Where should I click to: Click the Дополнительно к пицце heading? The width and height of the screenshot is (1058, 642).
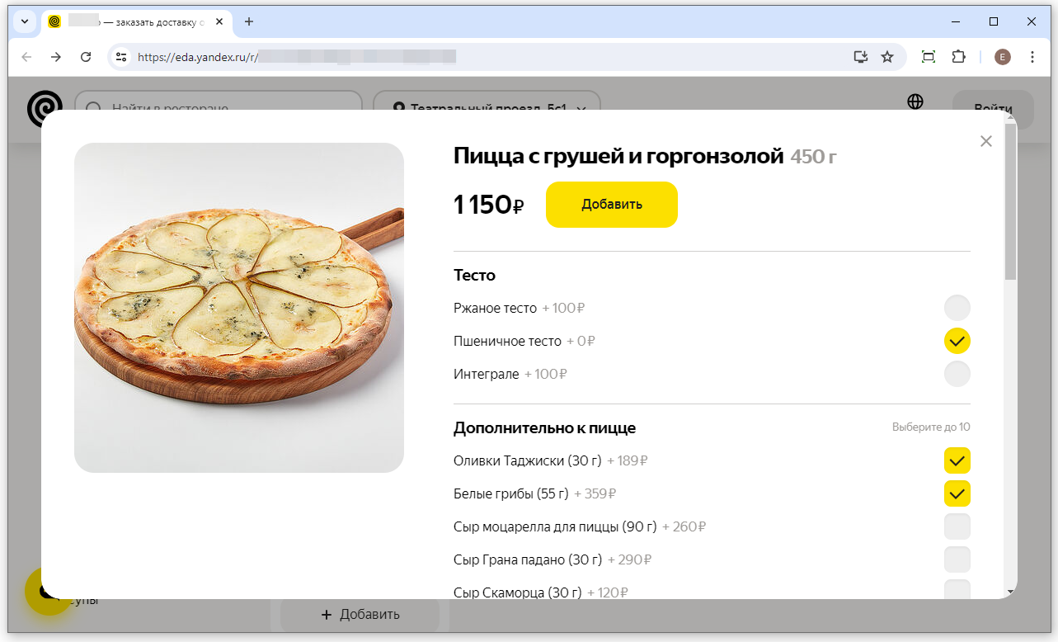(544, 427)
